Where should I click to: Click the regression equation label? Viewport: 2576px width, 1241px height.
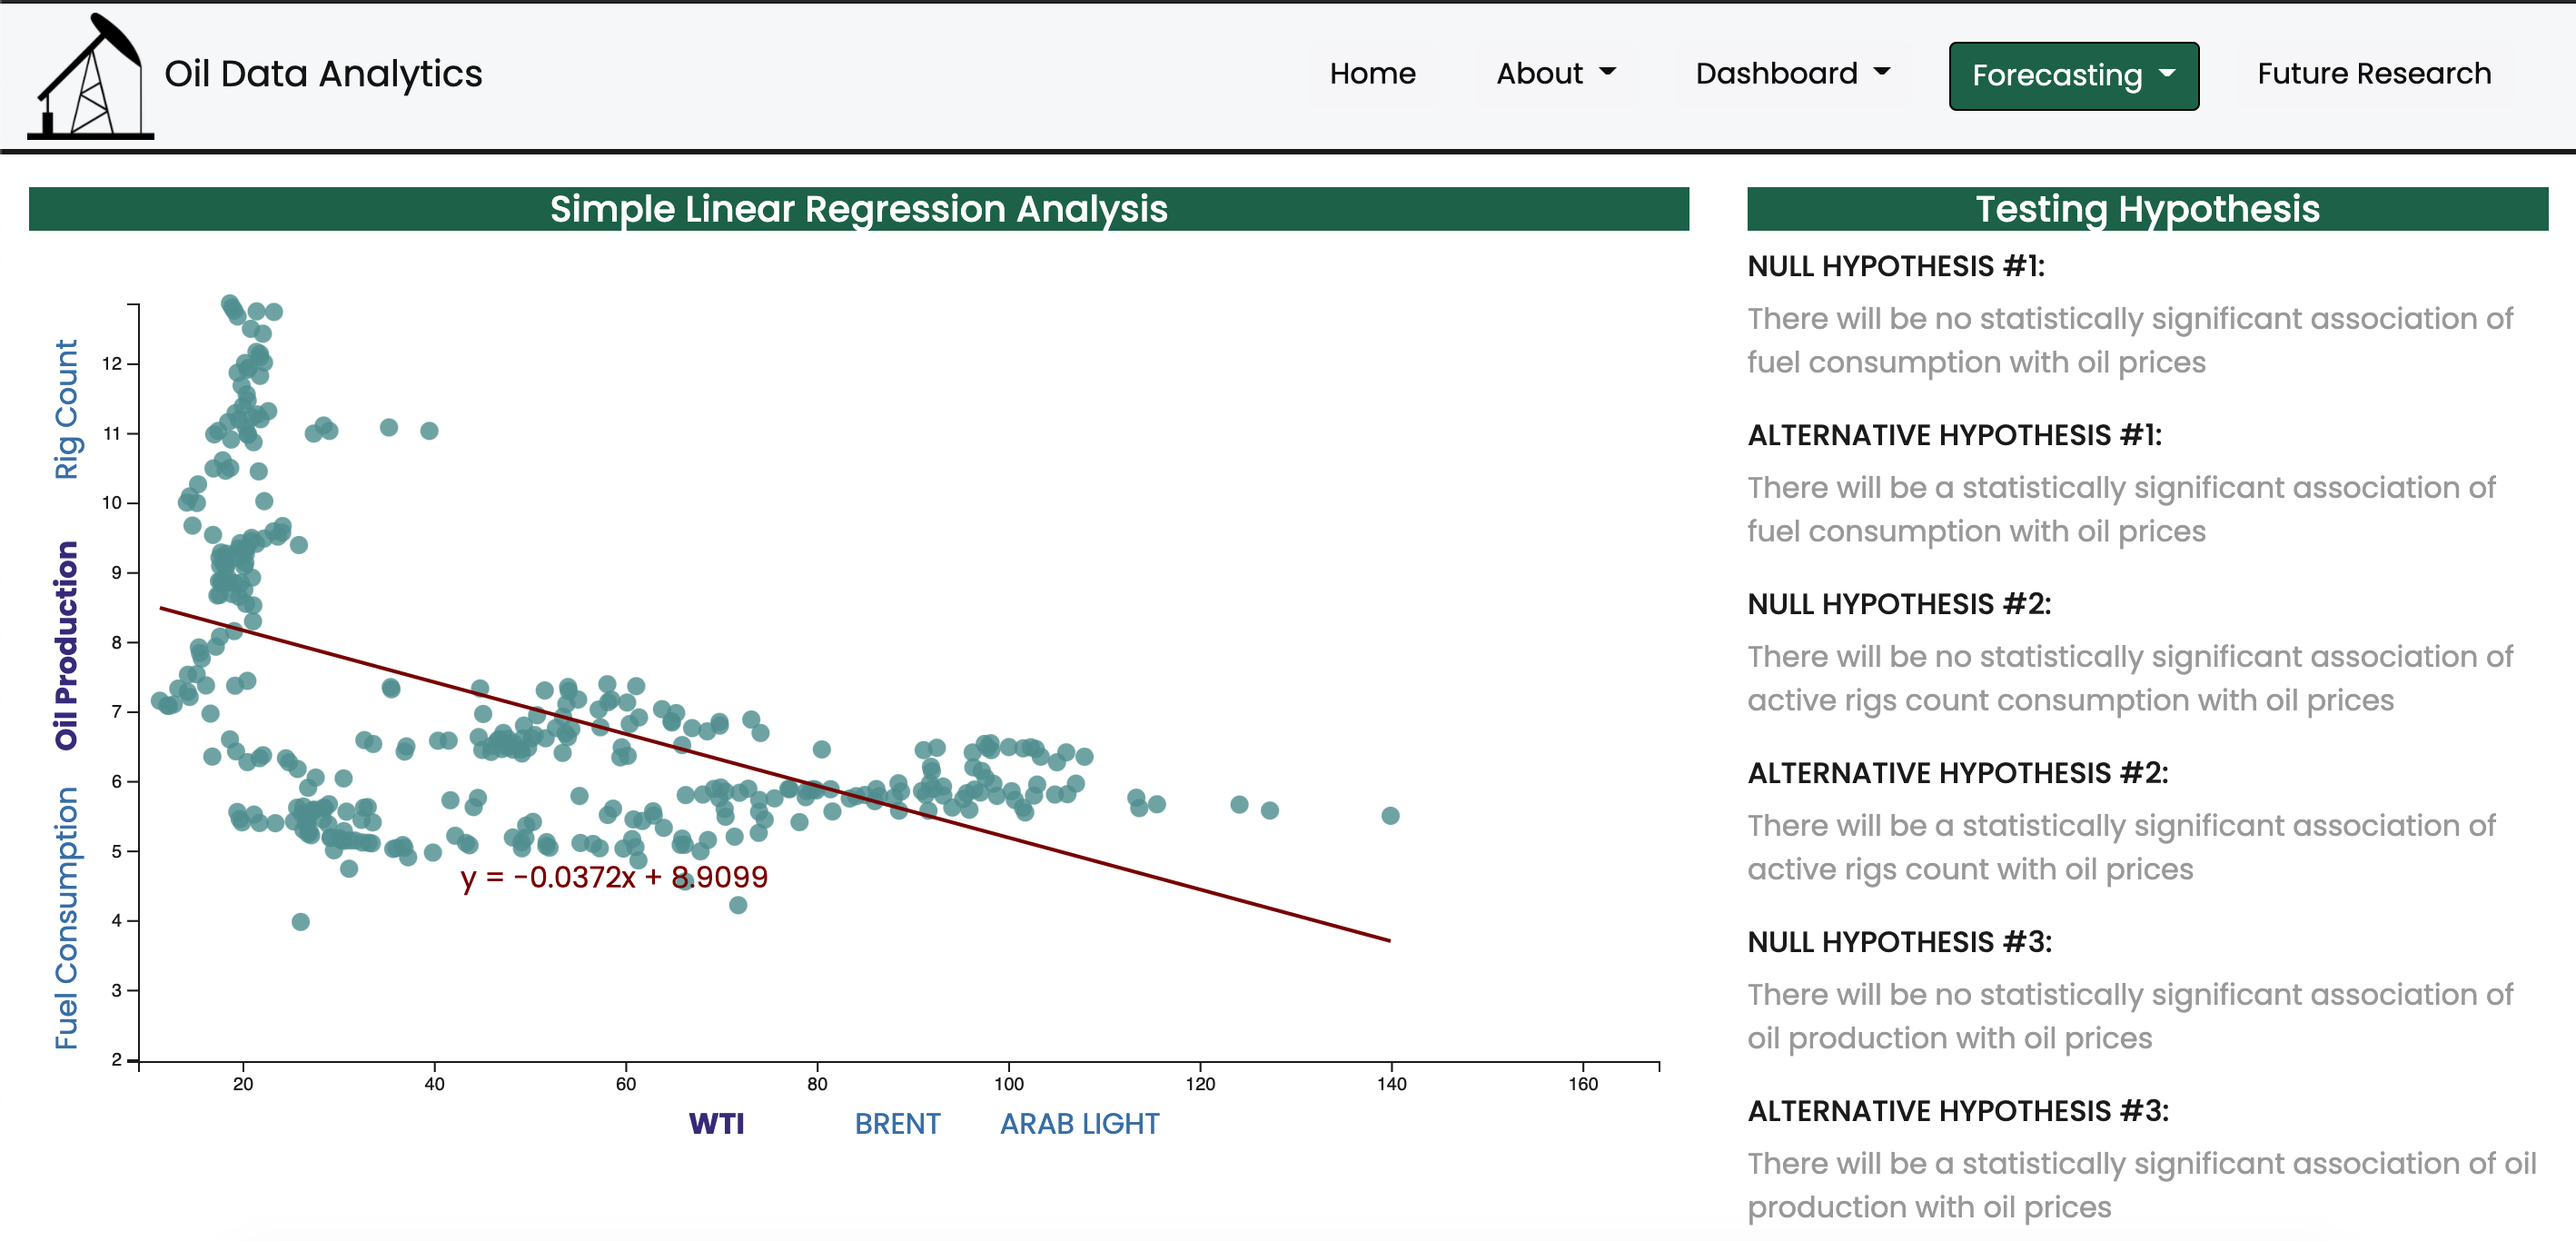[613, 877]
